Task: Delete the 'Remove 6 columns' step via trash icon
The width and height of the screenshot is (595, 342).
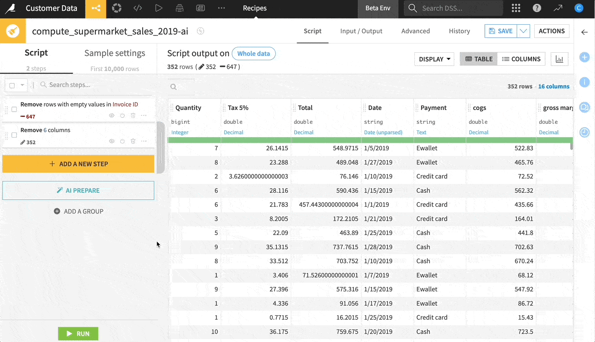Action: tap(133, 141)
